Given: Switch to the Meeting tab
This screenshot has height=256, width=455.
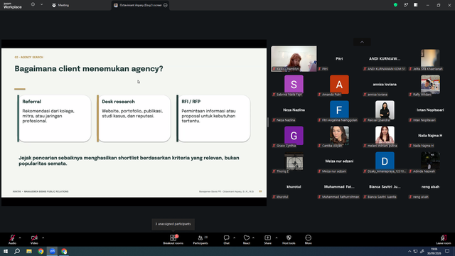Looking at the screenshot, I should pyautogui.click(x=60, y=5).
